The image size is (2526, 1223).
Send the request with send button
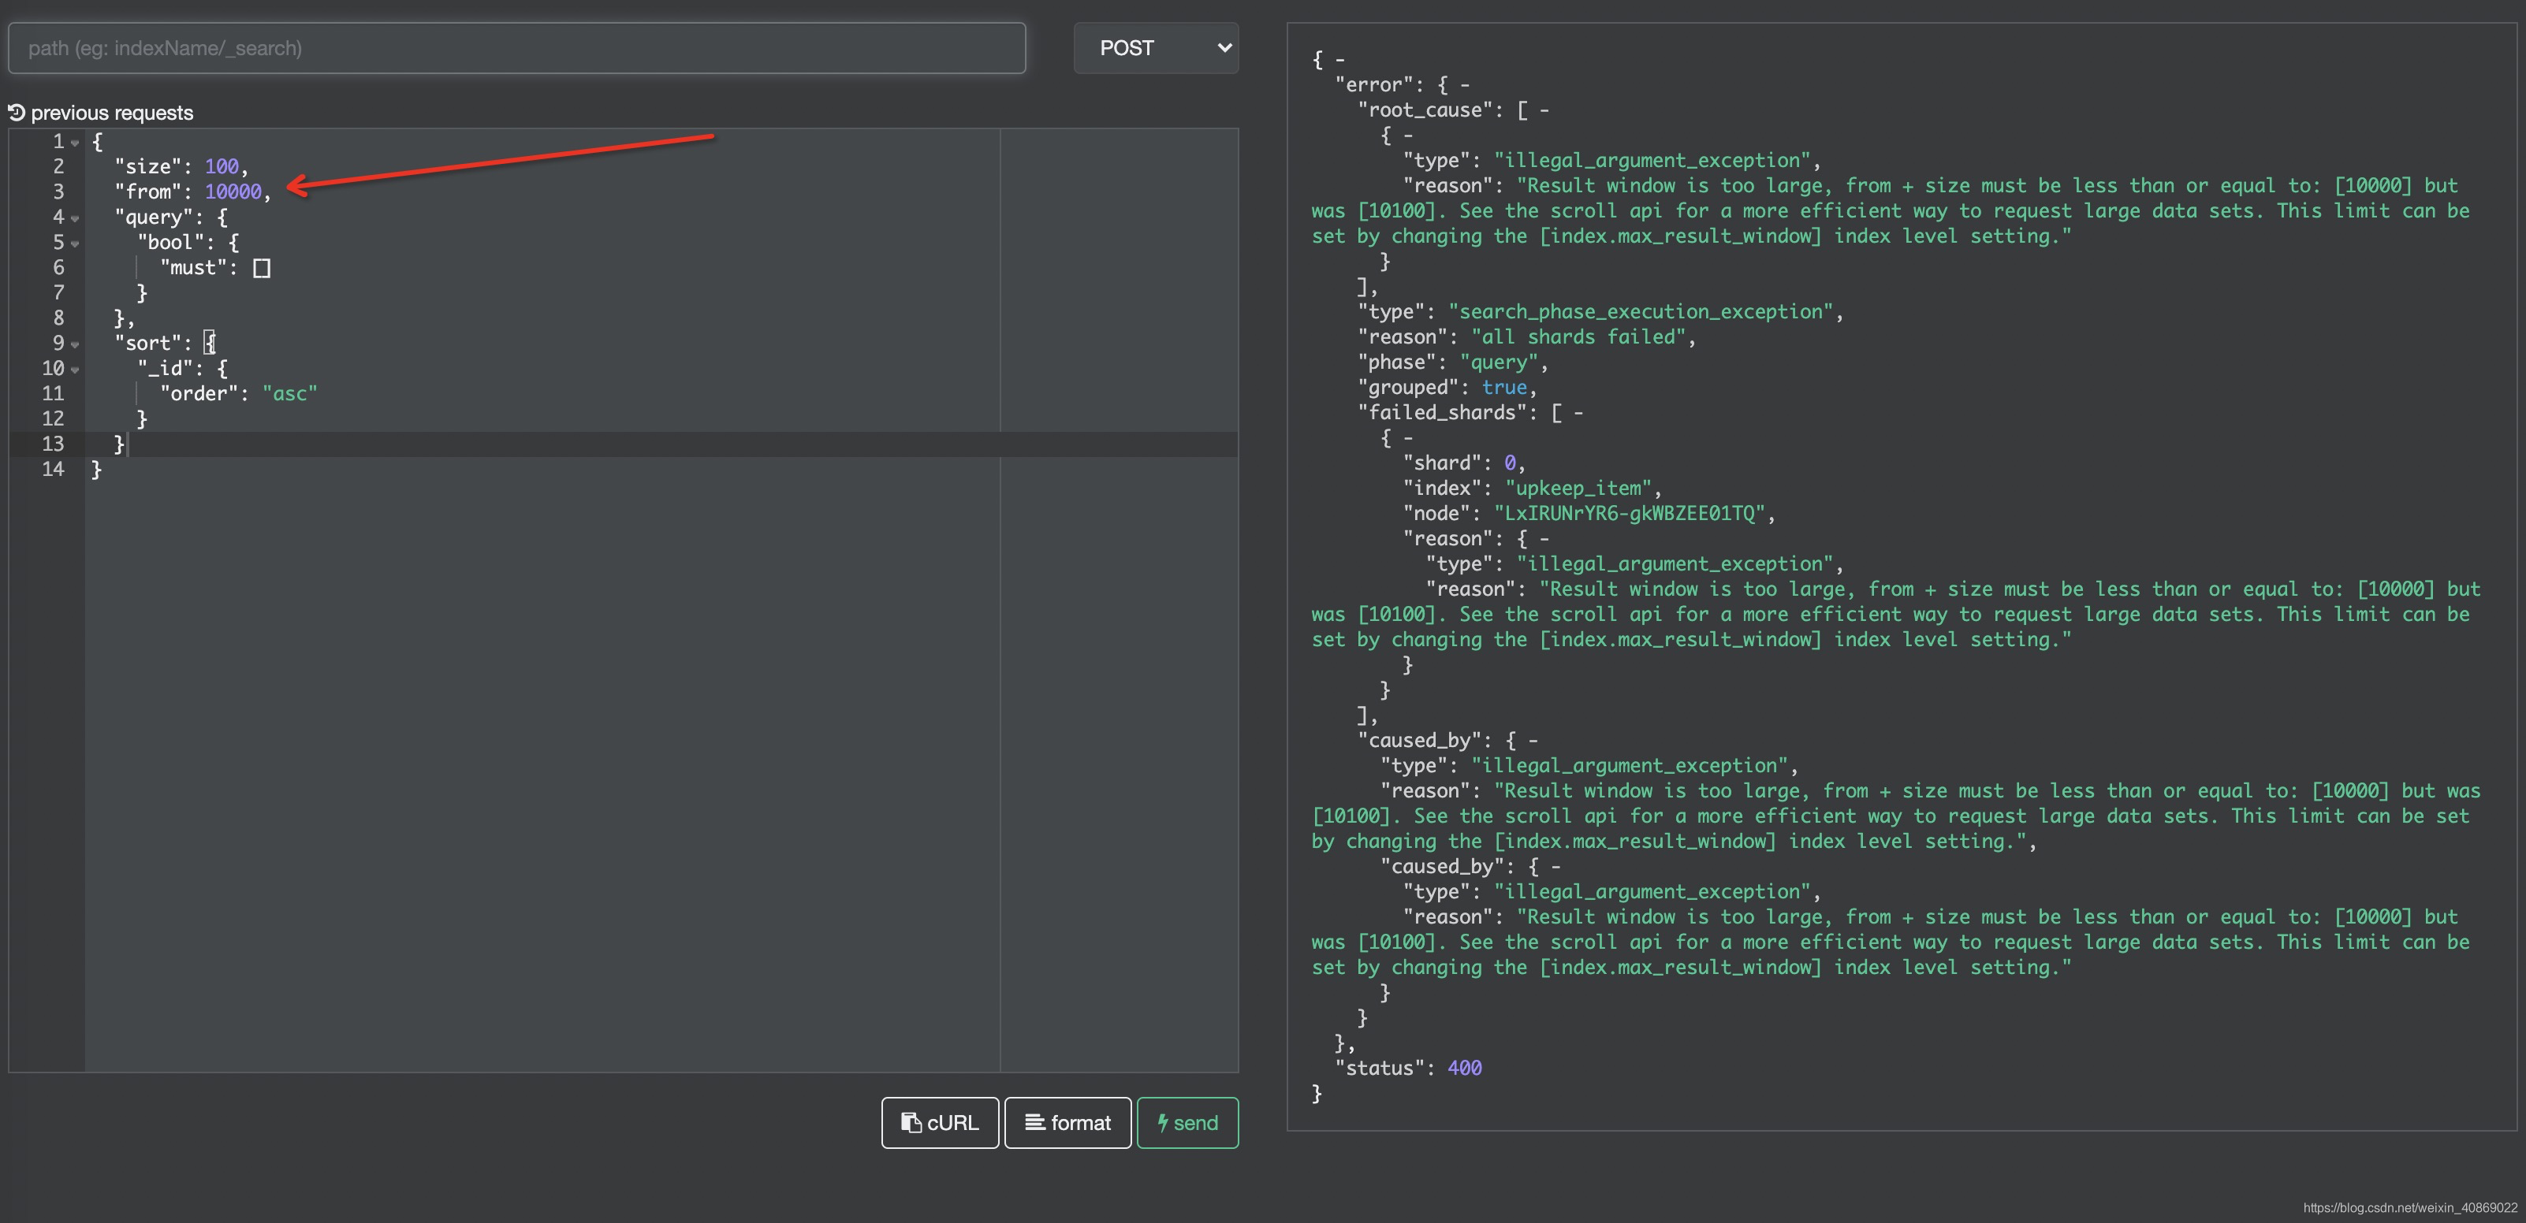pyautogui.click(x=1187, y=1122)
